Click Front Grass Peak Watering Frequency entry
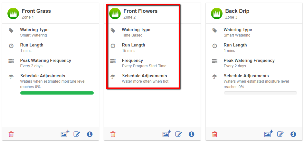Screen dimensions: 304x142 click(x=45, y=63)
